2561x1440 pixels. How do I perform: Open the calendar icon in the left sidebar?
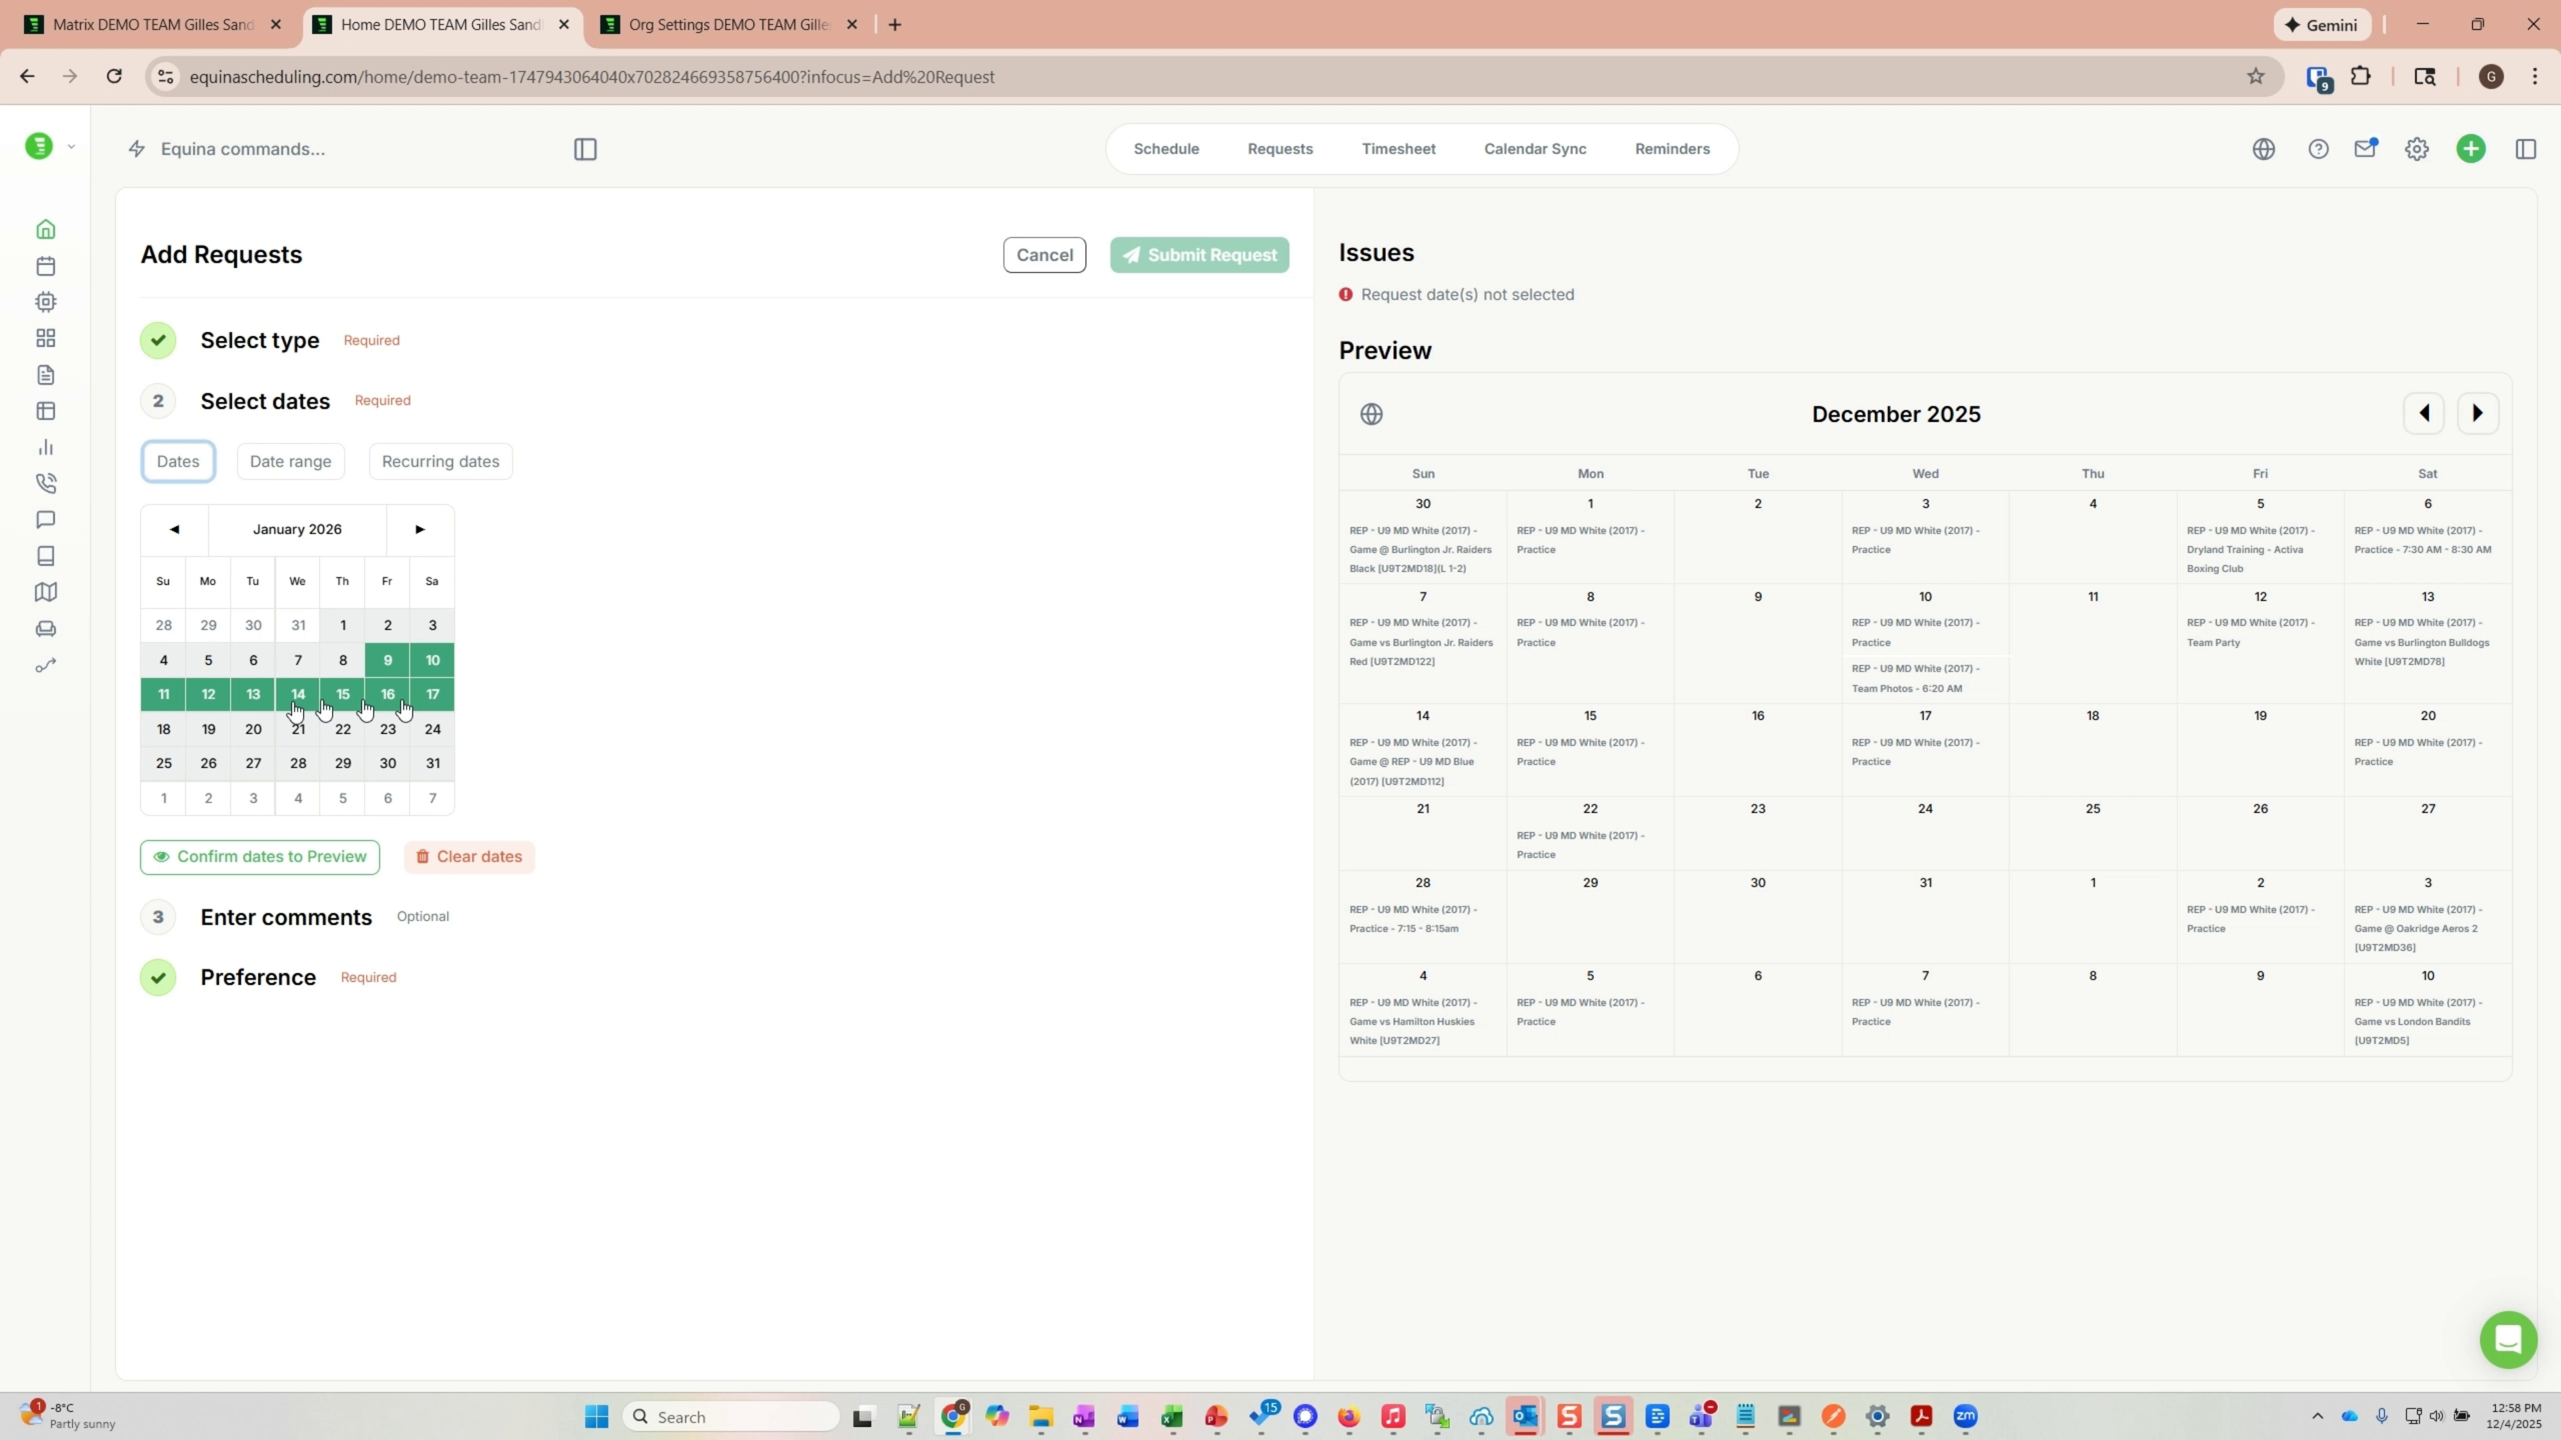point(46,265)
